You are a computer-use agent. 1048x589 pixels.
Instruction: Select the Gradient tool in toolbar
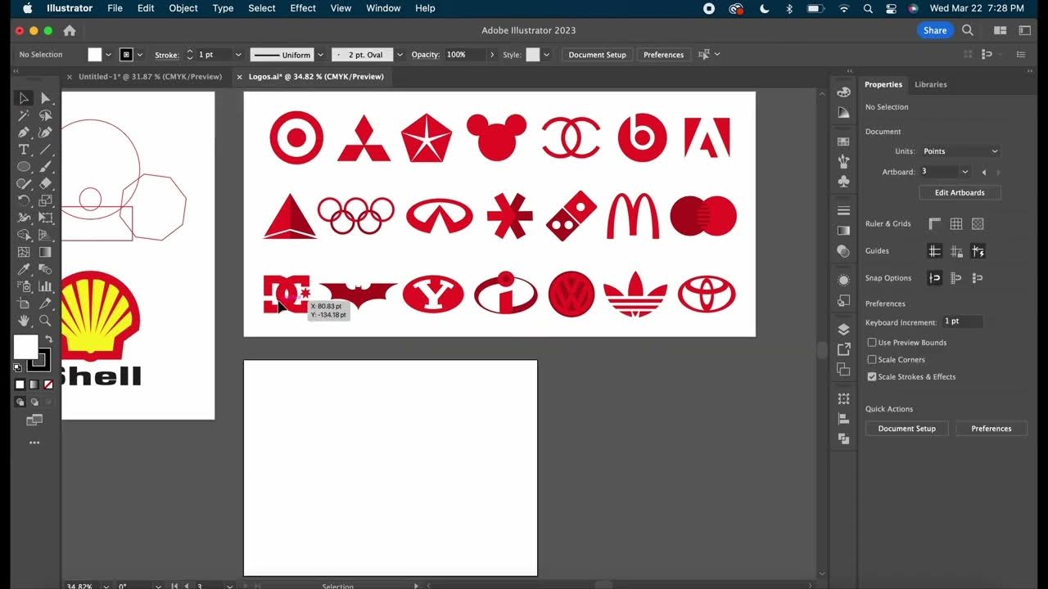coord(45,253)
